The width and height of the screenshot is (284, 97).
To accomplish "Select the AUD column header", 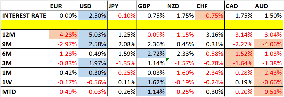I will tap(269, 6).
